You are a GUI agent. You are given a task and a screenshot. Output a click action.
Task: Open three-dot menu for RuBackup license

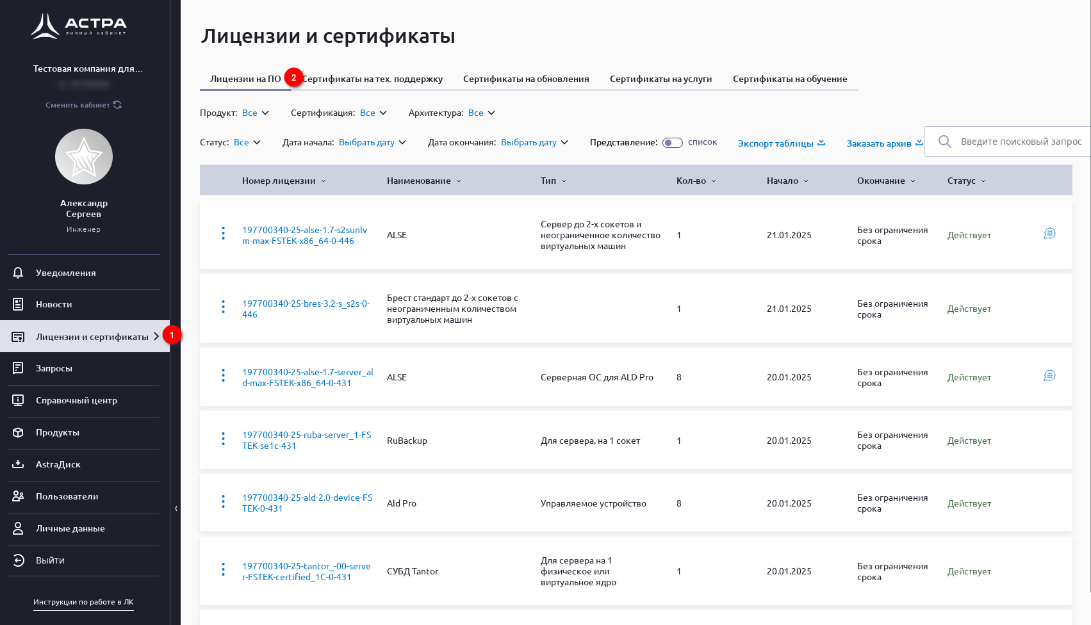[223, 439]
